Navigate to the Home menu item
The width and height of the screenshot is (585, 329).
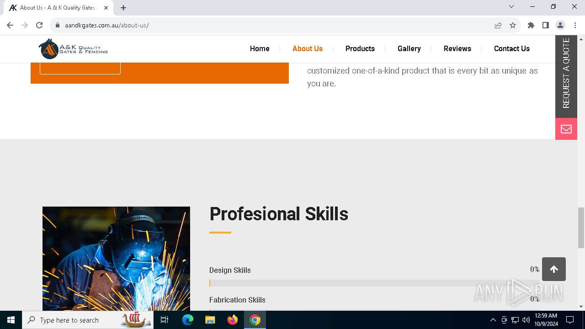click(x=260, y=48)
